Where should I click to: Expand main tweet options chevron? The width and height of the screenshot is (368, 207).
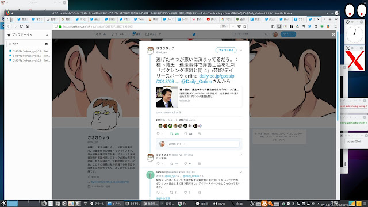tap(241, 50)
